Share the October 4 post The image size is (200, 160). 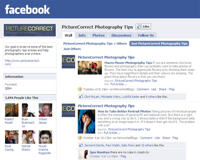(x=166, y=138)
